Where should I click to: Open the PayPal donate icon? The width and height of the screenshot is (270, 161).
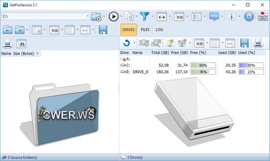[263, 16]
